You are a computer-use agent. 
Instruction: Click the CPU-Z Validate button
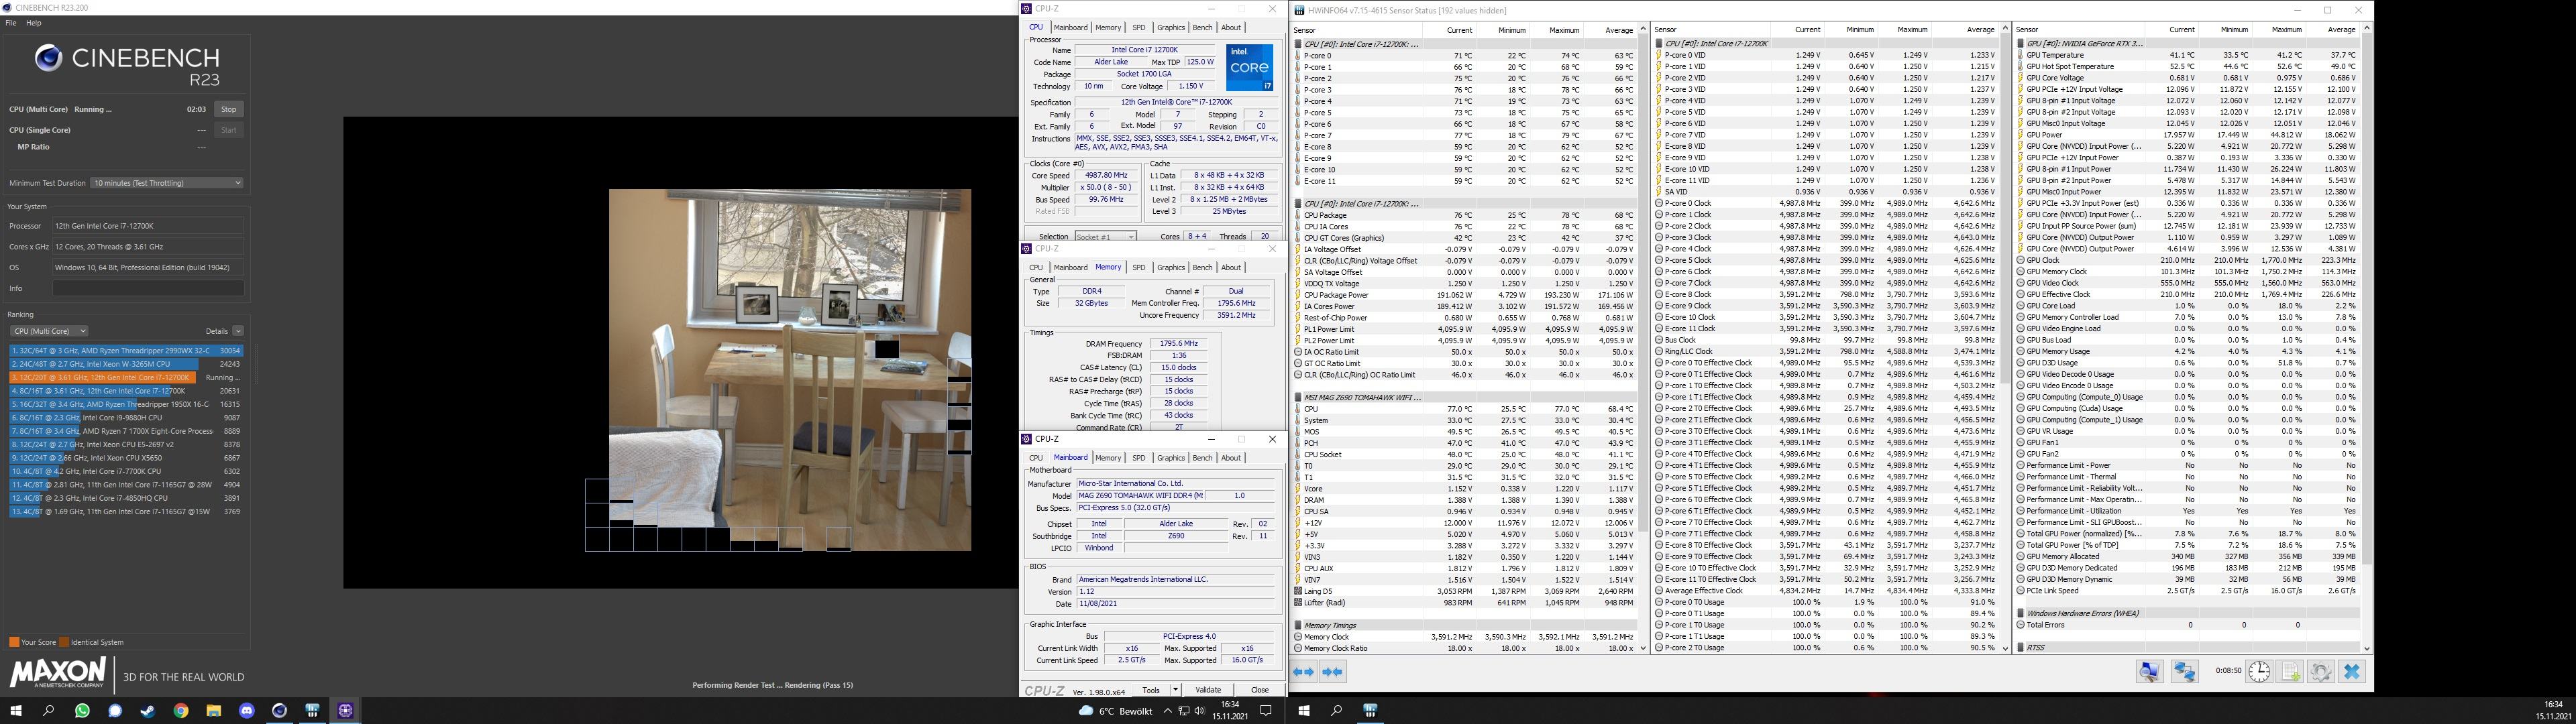pos(1208,690)
